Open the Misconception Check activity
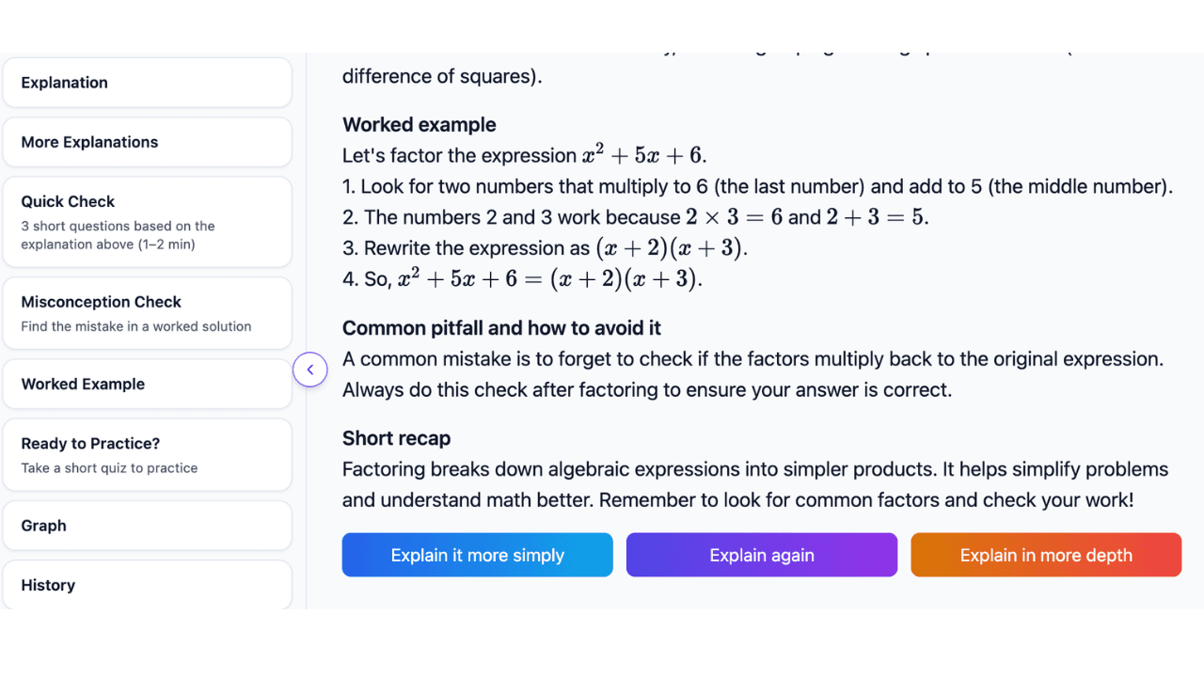1204x677 pixels. pos(147,313)
